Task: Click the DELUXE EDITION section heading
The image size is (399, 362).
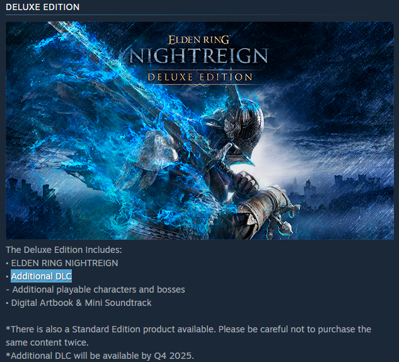Action: [42, 7]
